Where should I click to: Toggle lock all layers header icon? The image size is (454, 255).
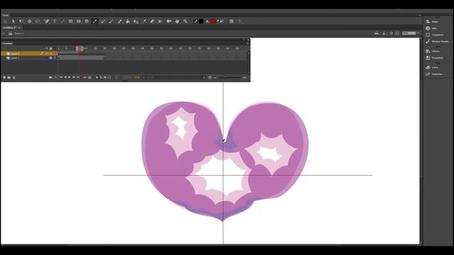(x=50, y=48)
